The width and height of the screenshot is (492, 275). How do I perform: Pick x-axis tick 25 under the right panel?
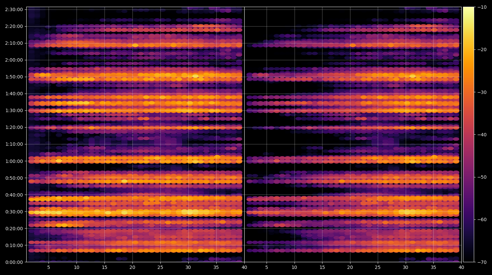(378, 267)
